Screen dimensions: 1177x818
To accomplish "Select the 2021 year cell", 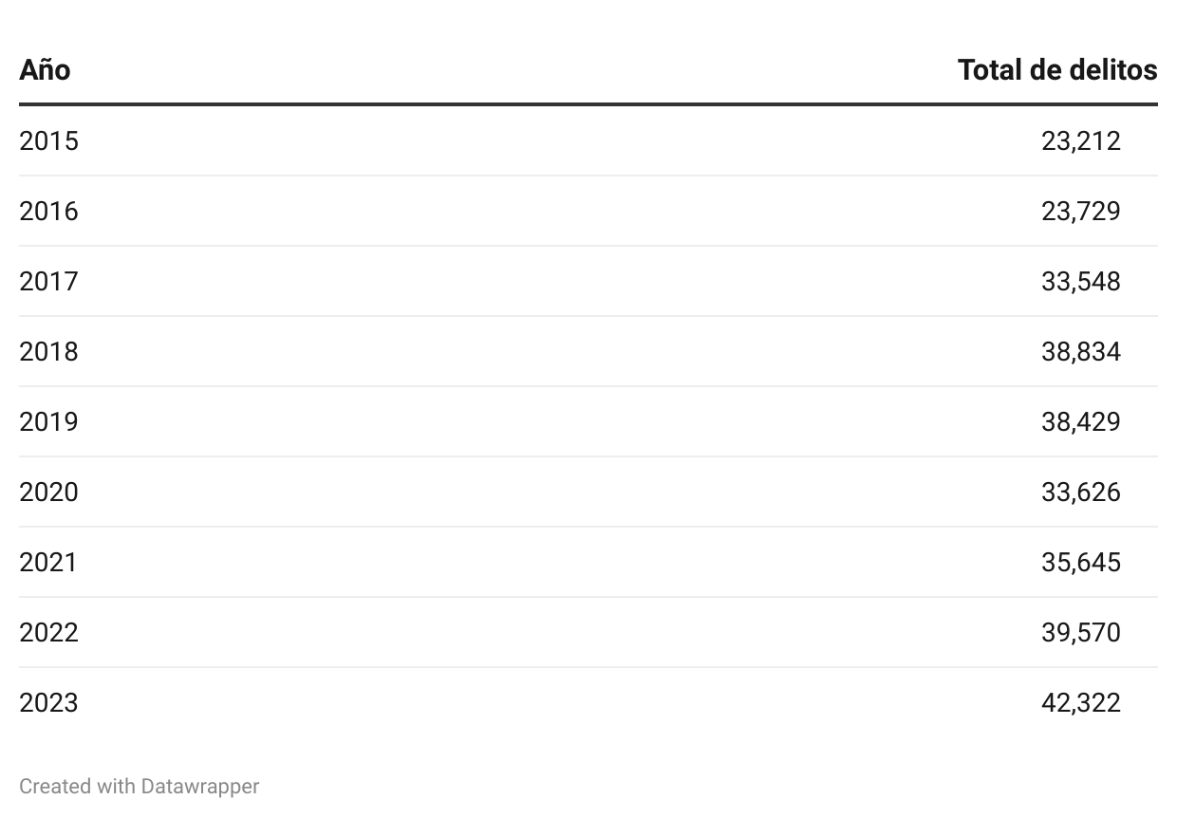I will tap(48, 563).
